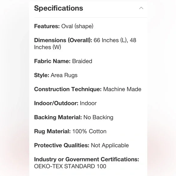The image size is (176, 176).
Task: Click the Braided fabric value
Action: point(82,61)
